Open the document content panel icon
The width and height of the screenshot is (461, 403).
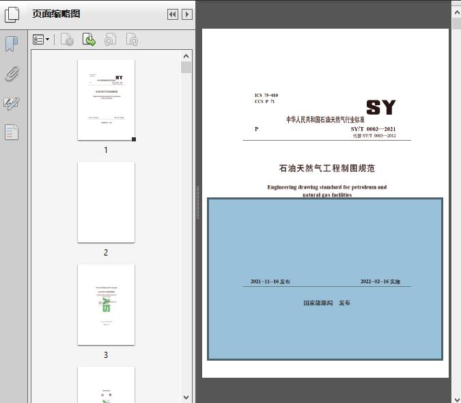pos(12,133)
